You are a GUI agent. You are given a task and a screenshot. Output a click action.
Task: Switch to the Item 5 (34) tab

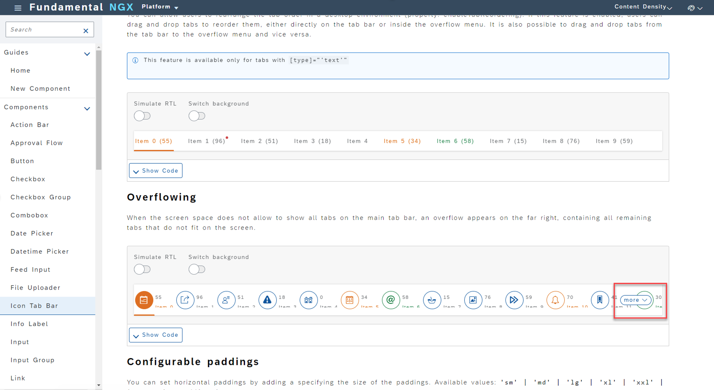402,141
